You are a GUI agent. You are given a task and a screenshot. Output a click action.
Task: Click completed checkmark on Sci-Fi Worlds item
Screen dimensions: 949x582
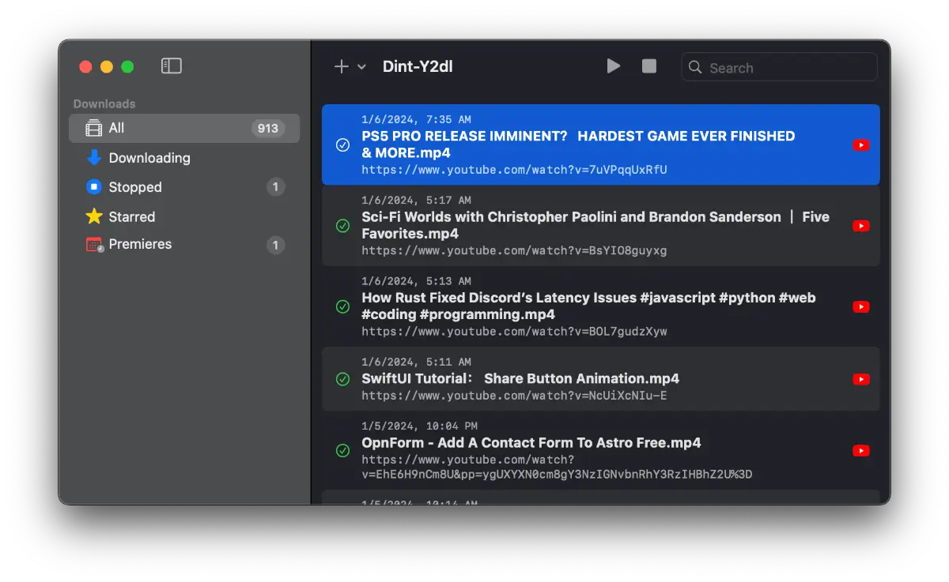pos(342,226)
